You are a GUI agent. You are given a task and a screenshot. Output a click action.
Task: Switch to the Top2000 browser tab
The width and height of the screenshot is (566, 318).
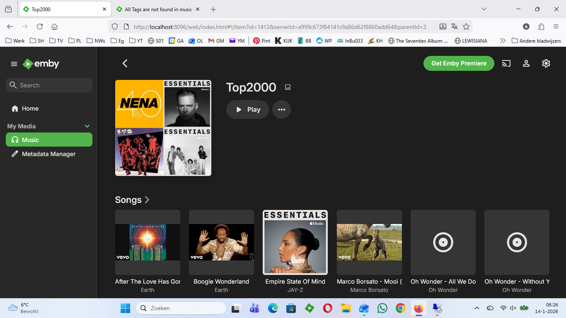[x=65, y=9]
